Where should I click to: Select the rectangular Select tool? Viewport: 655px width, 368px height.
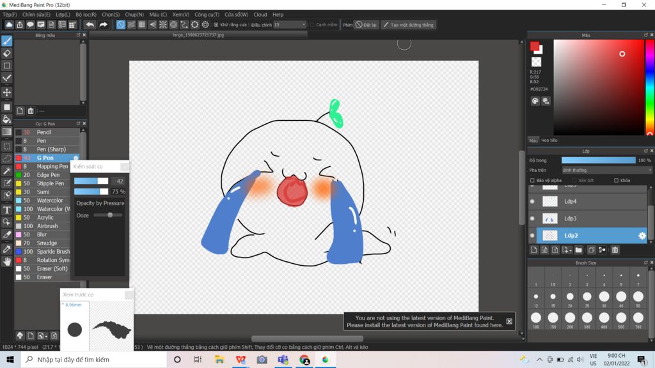[x=6, y=146]
